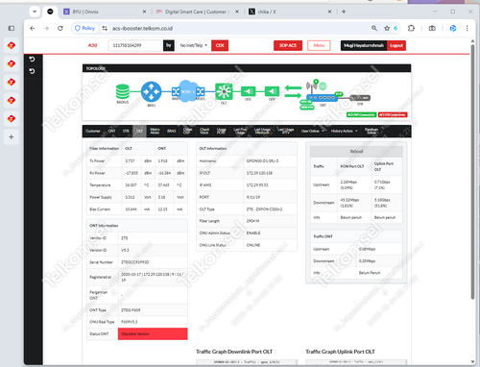
Task: Switch to the chika / X tab
Action: [290, 12]
